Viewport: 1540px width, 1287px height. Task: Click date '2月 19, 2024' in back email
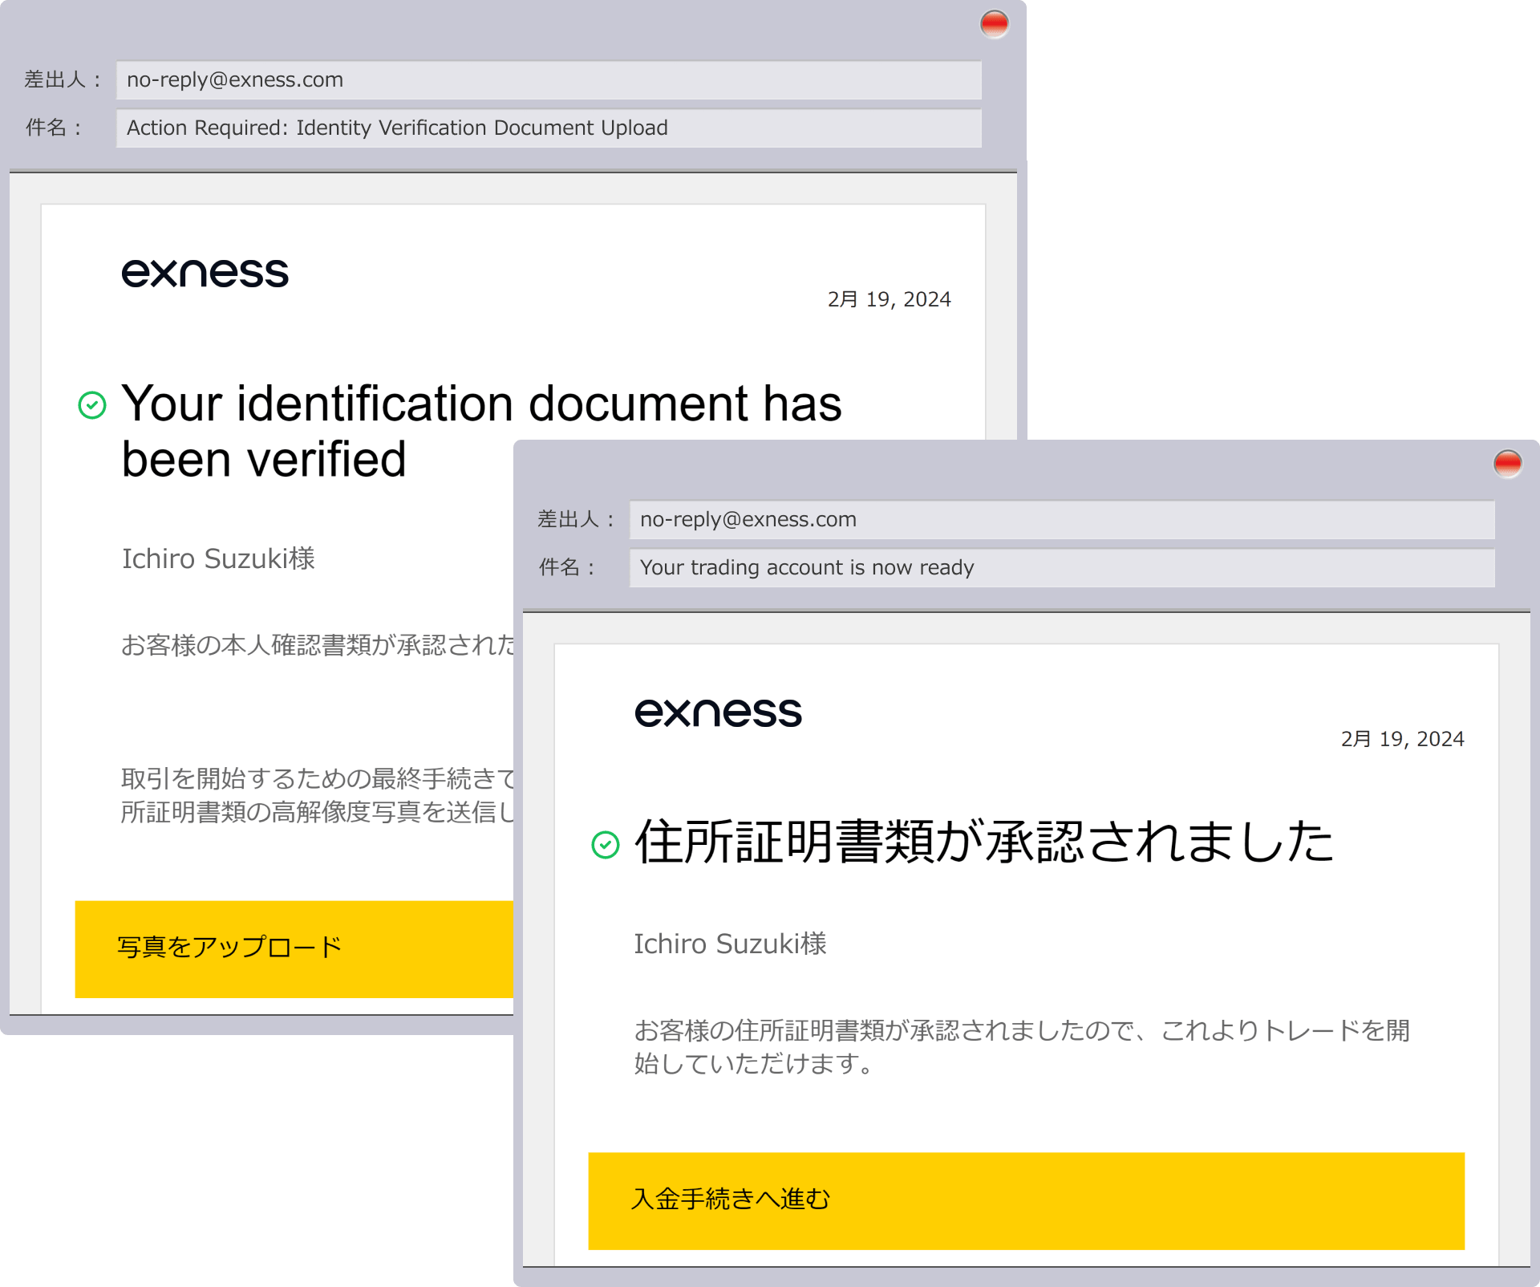(x=890, y=299)
